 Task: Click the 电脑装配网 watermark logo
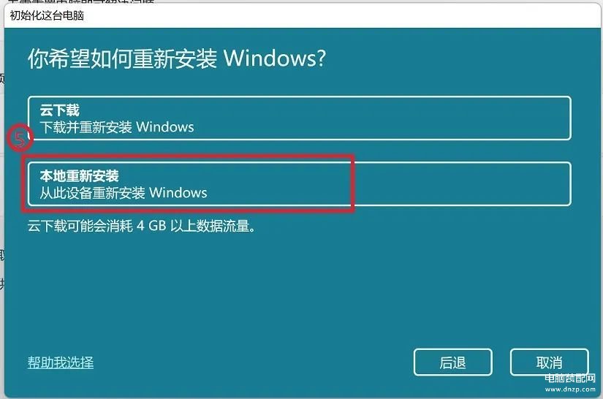(x=570, y=379)
